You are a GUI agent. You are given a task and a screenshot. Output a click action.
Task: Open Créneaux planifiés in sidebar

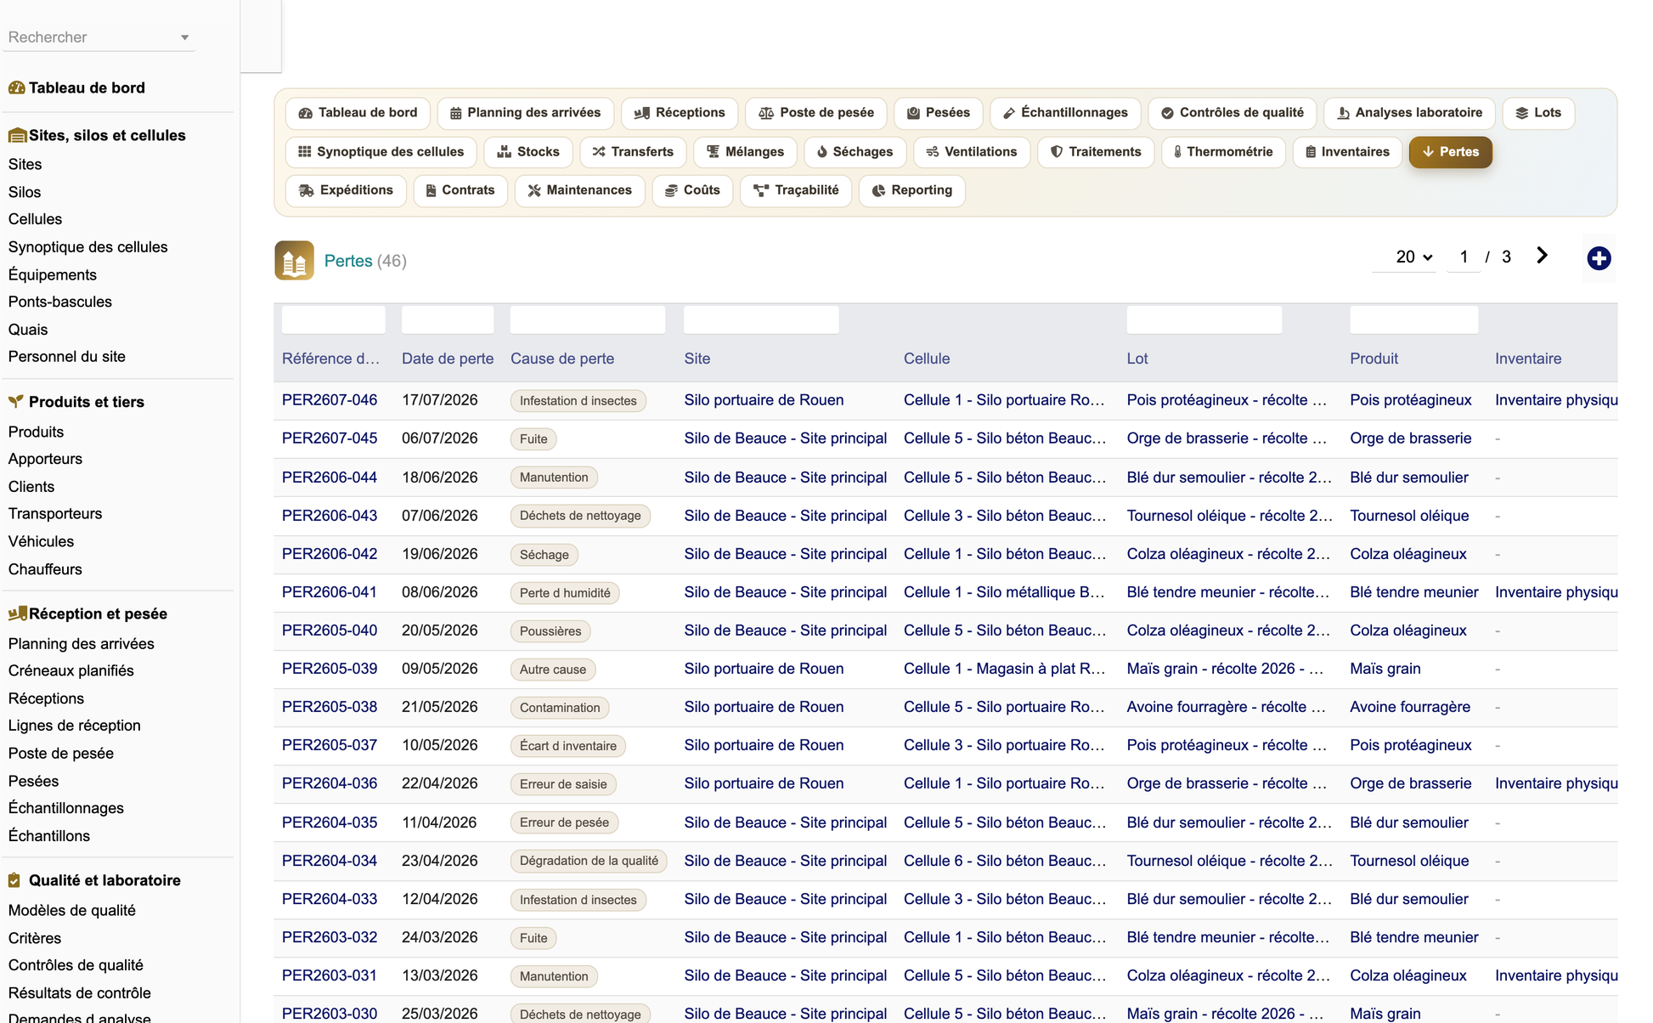coord(71,670)
